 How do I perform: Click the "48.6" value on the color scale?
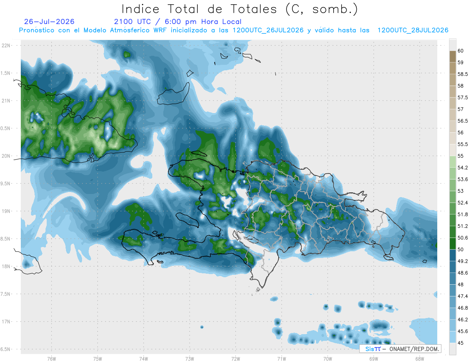[x=462, y=273]
